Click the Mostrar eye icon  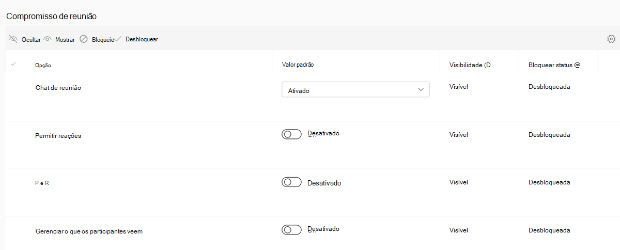point(48,39)
